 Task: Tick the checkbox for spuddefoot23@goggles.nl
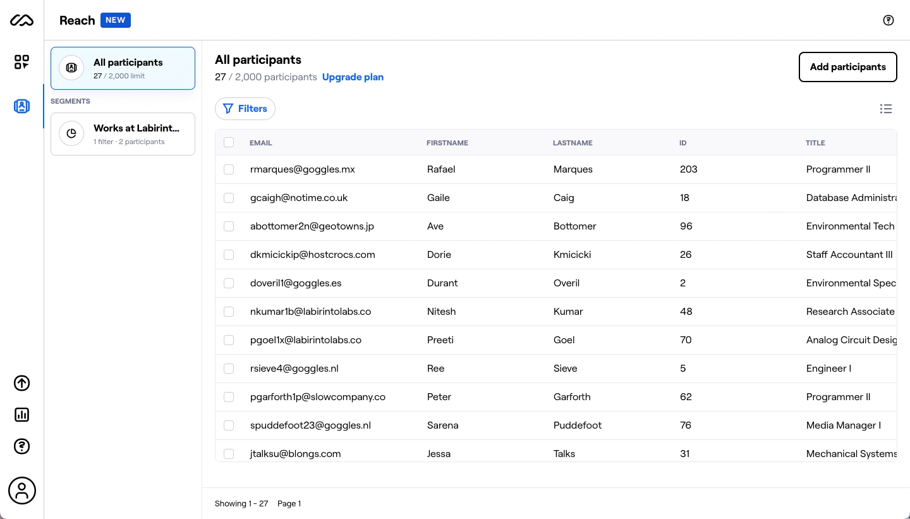point(229,425)
